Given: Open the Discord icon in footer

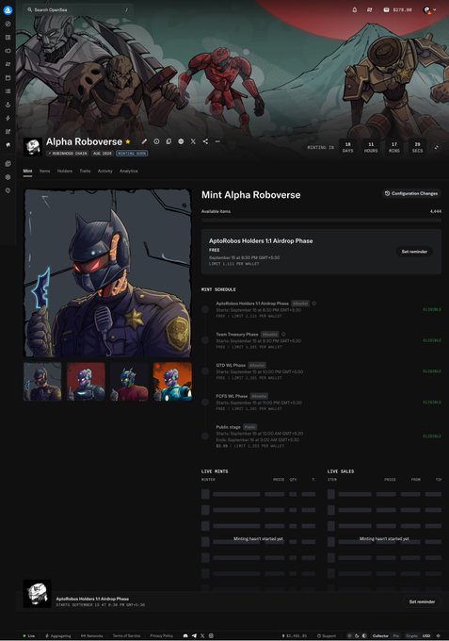Looking at the screenshot, I should click(185, 635).
